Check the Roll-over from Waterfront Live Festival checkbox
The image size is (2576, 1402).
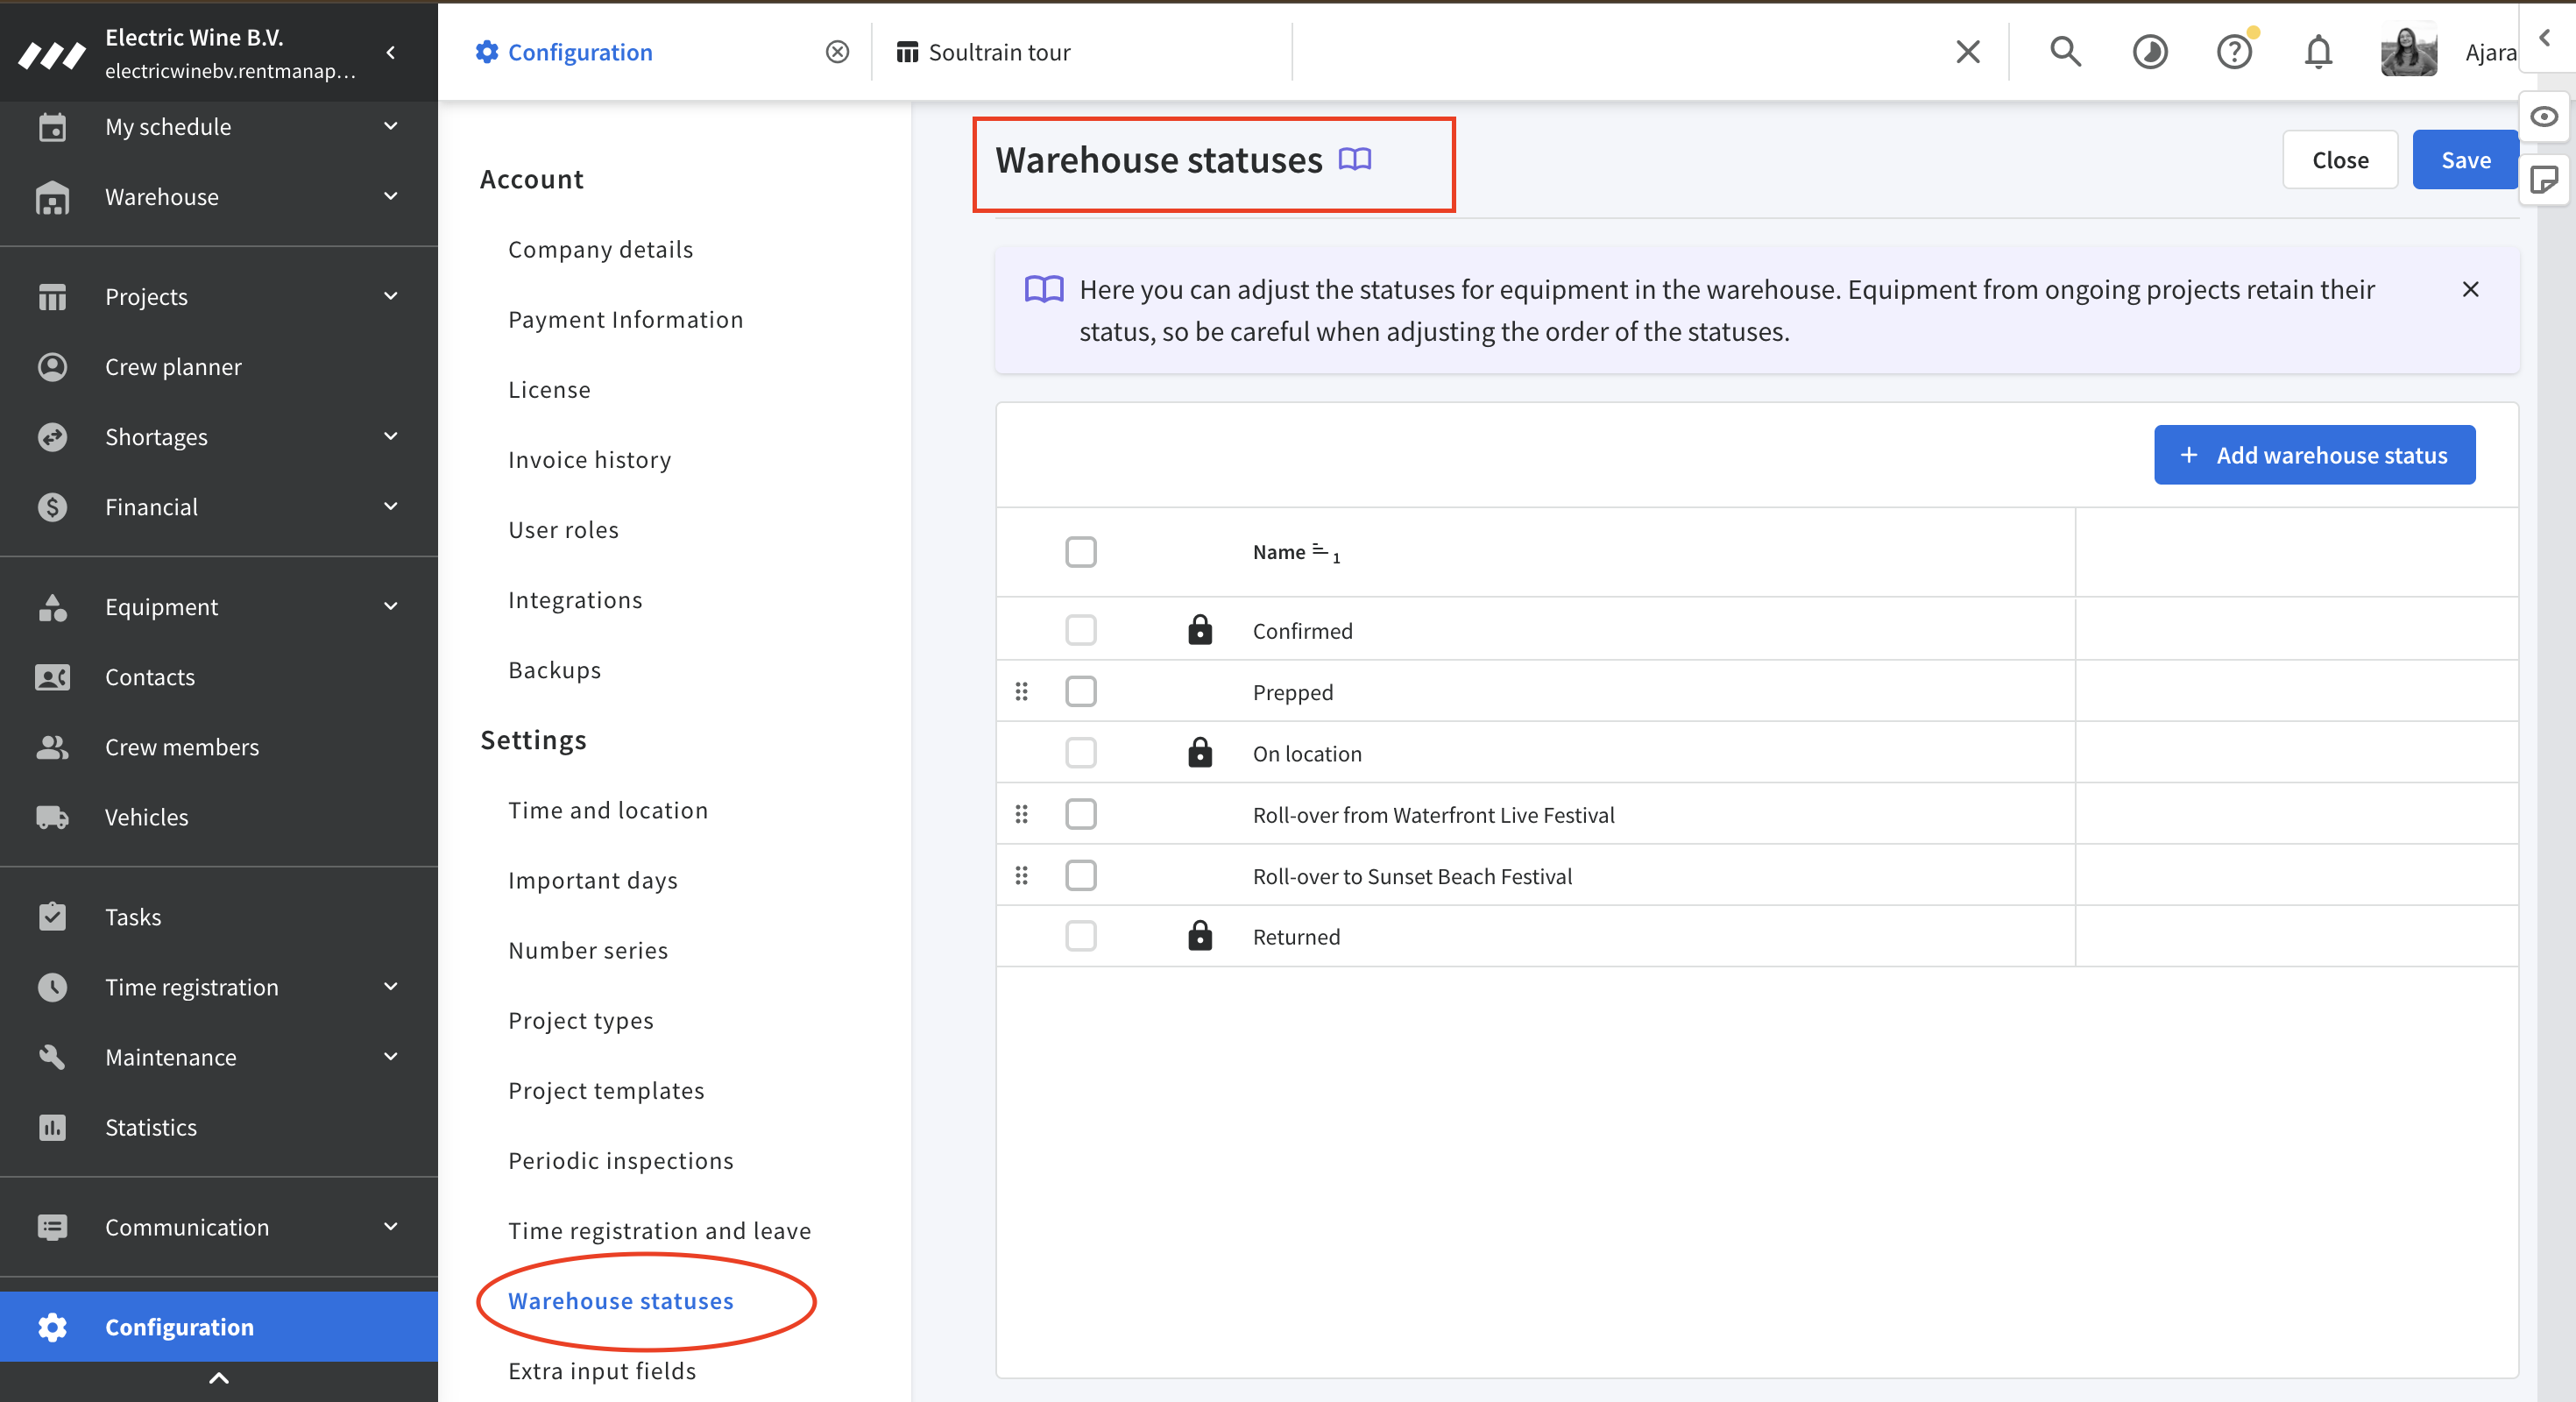click(x=1080, y=814)
